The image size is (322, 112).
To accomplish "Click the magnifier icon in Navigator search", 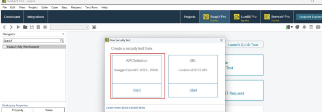I will pyautogui.click(x=62, y=41).
